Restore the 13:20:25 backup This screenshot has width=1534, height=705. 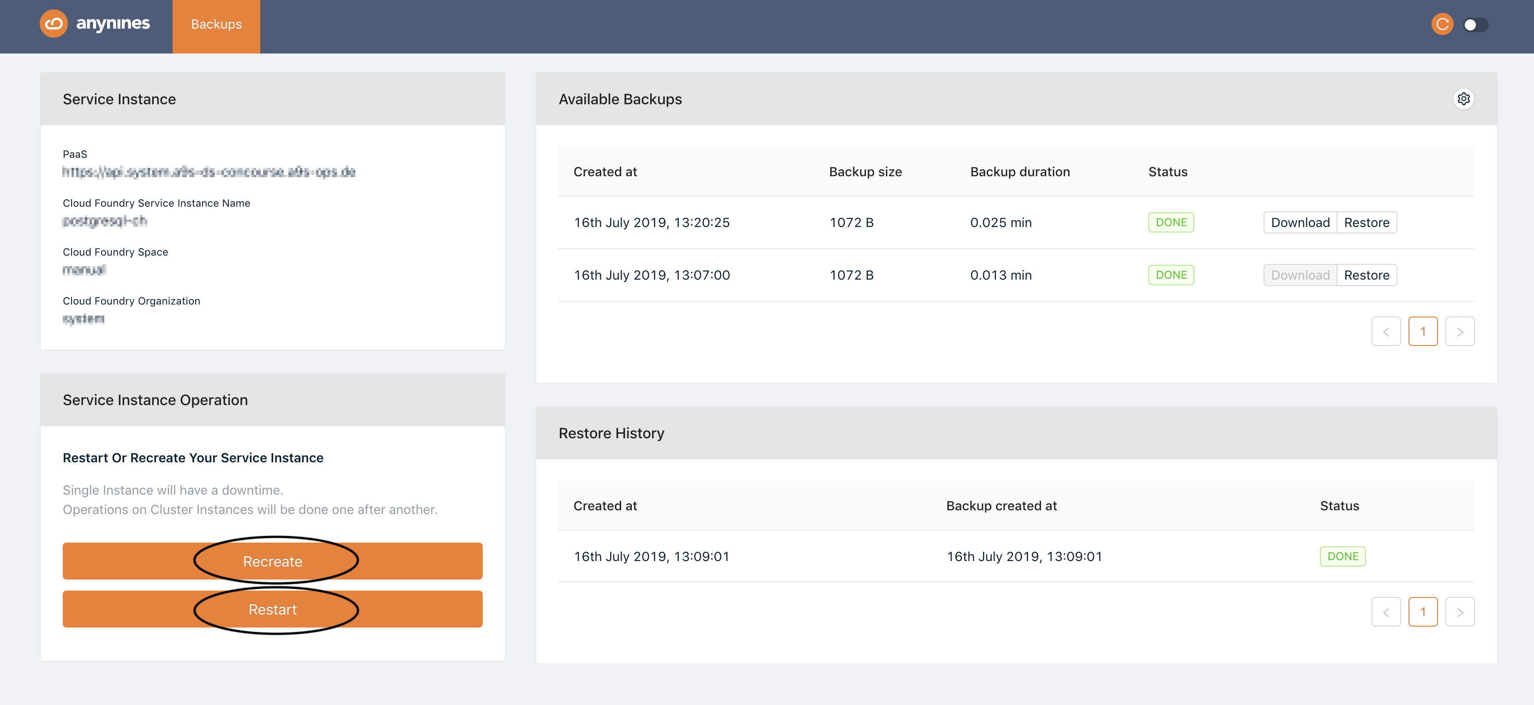pos(1366,223)
